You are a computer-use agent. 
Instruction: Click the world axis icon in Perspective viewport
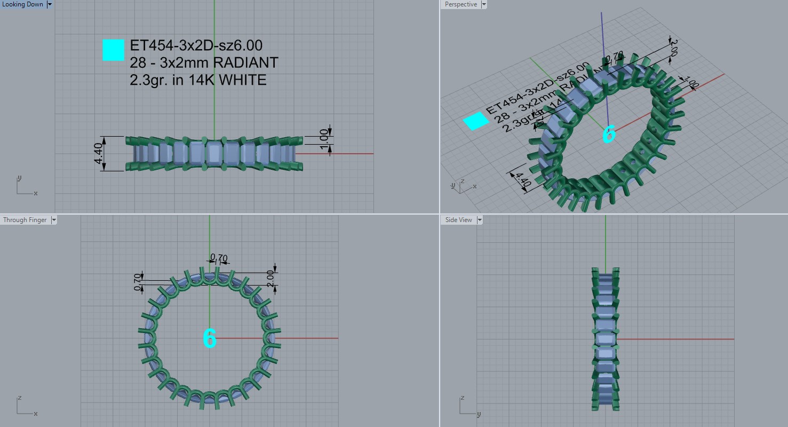(x=462, y=185)
